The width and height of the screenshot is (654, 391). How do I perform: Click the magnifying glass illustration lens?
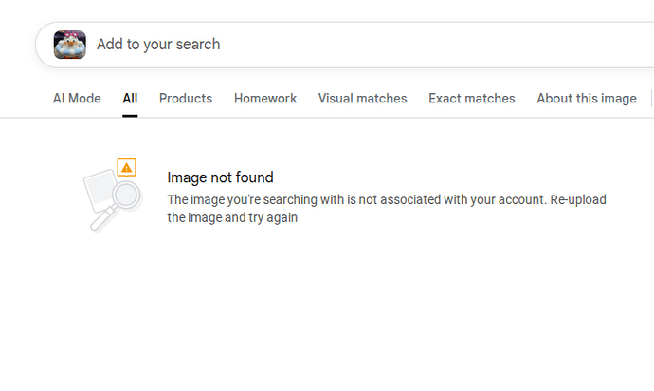click(125, 195)
